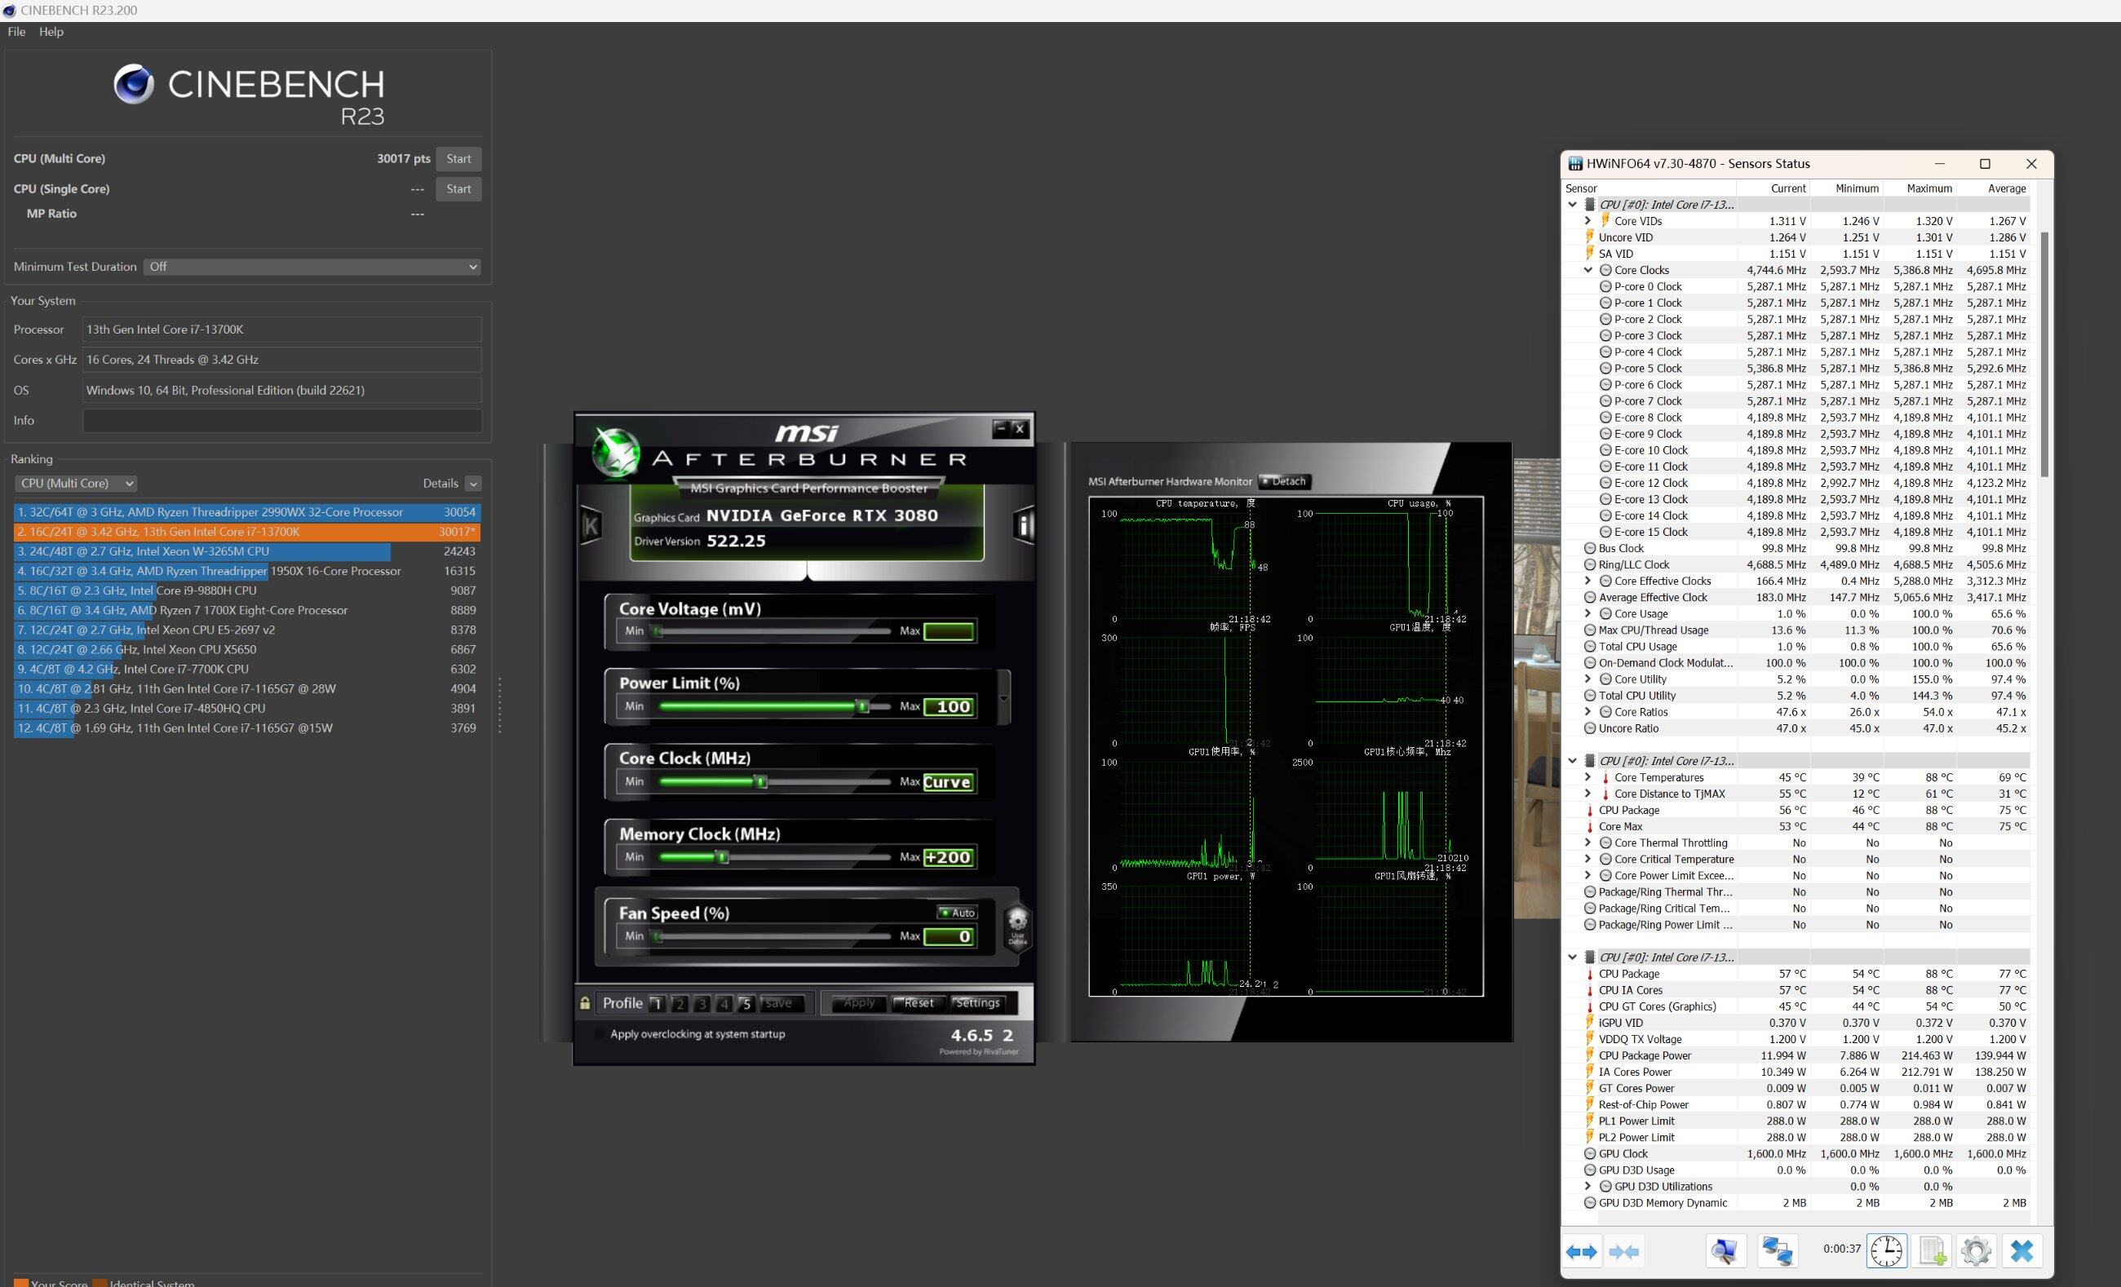2121x1287 pixels.
Task: Open the CPU (Multi Core) ranking dropdown
Action: [76, 484]
